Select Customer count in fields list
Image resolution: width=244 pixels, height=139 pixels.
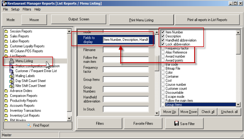(x=176, y=89)
